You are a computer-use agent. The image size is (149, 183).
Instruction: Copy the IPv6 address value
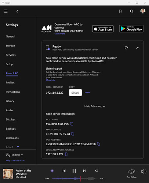(98, 144)
